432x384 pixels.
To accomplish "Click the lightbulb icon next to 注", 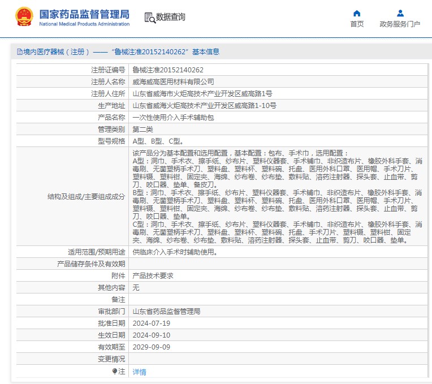I will (x=115, y=372).
